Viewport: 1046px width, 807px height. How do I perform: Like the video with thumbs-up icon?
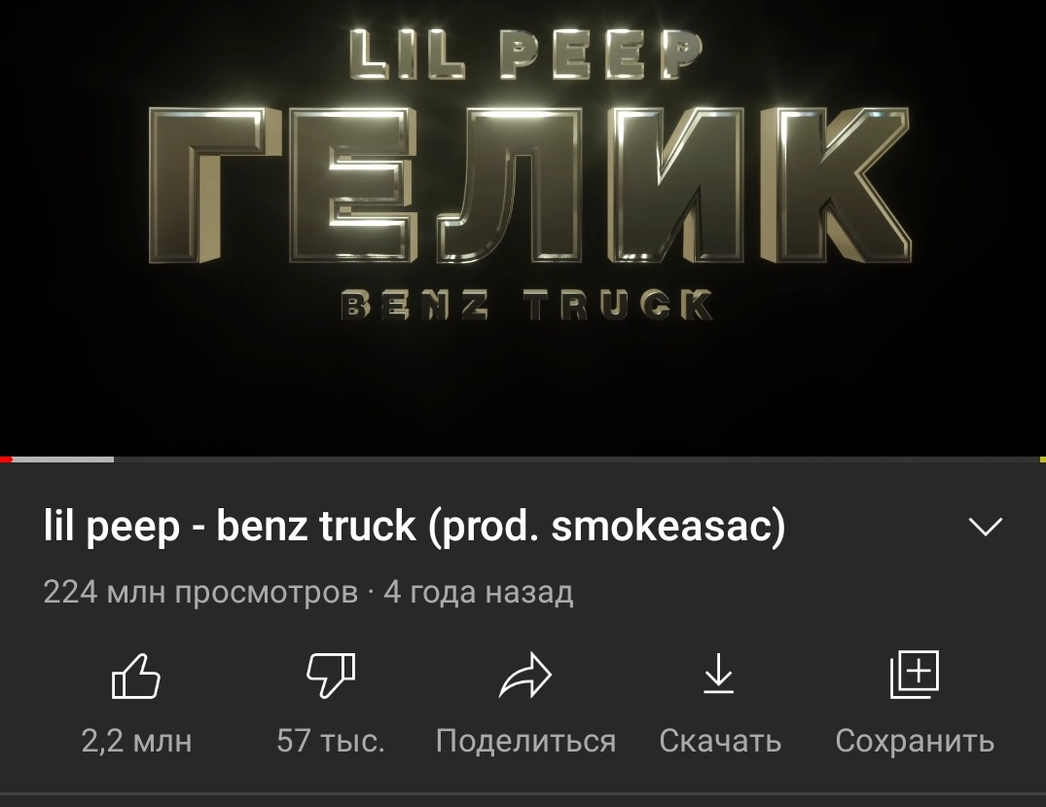pos(136,677)
